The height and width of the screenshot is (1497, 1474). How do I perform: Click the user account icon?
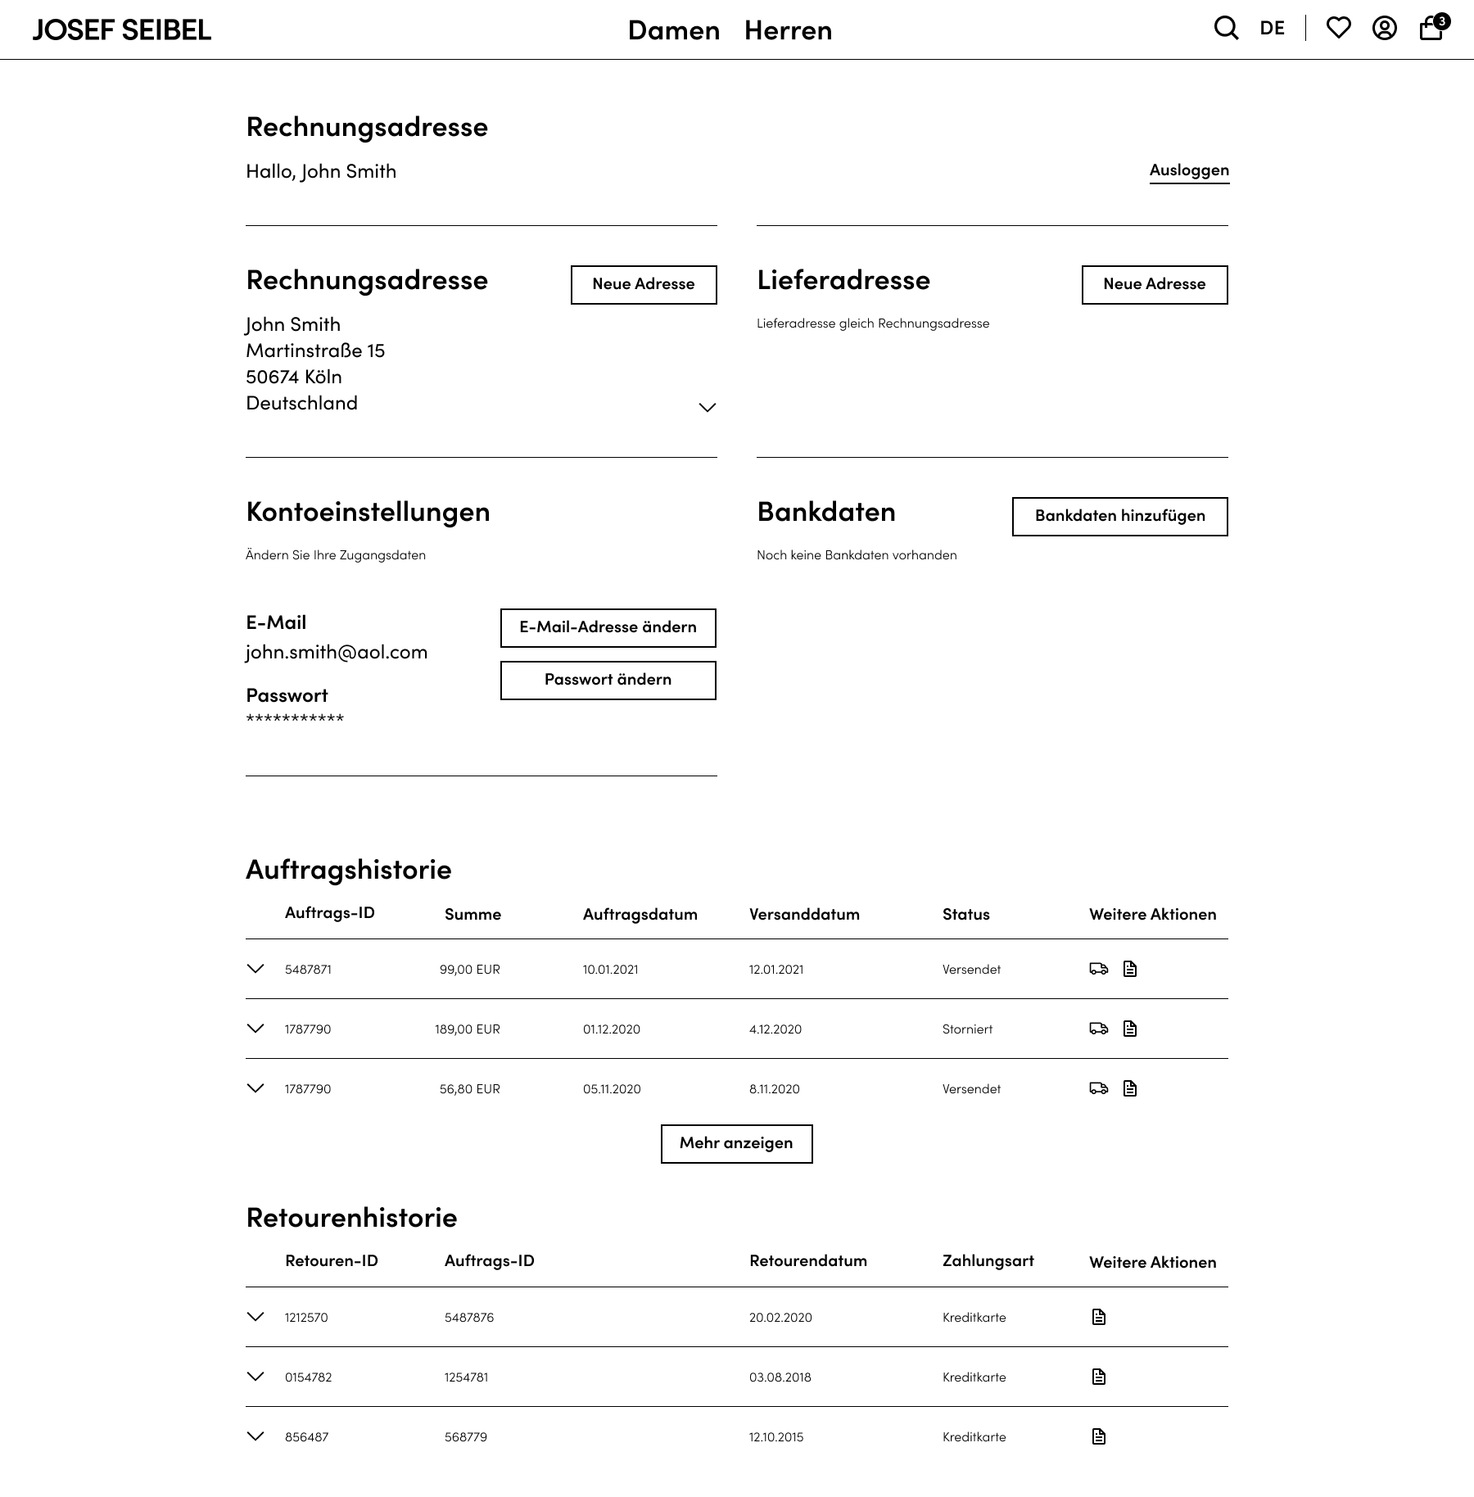point(1384,29)
